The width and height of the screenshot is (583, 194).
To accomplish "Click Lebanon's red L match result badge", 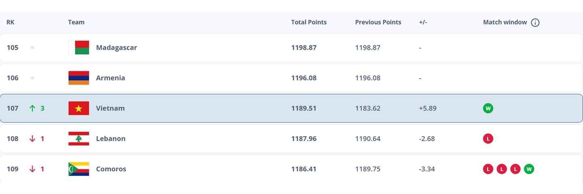I will click(x=488, y=139).
